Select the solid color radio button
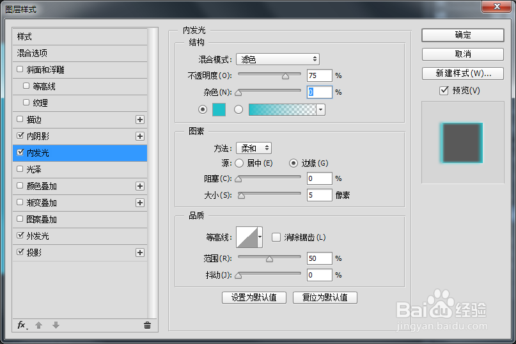The width and height of the screenshot is (516, 344). coord(203,109)
